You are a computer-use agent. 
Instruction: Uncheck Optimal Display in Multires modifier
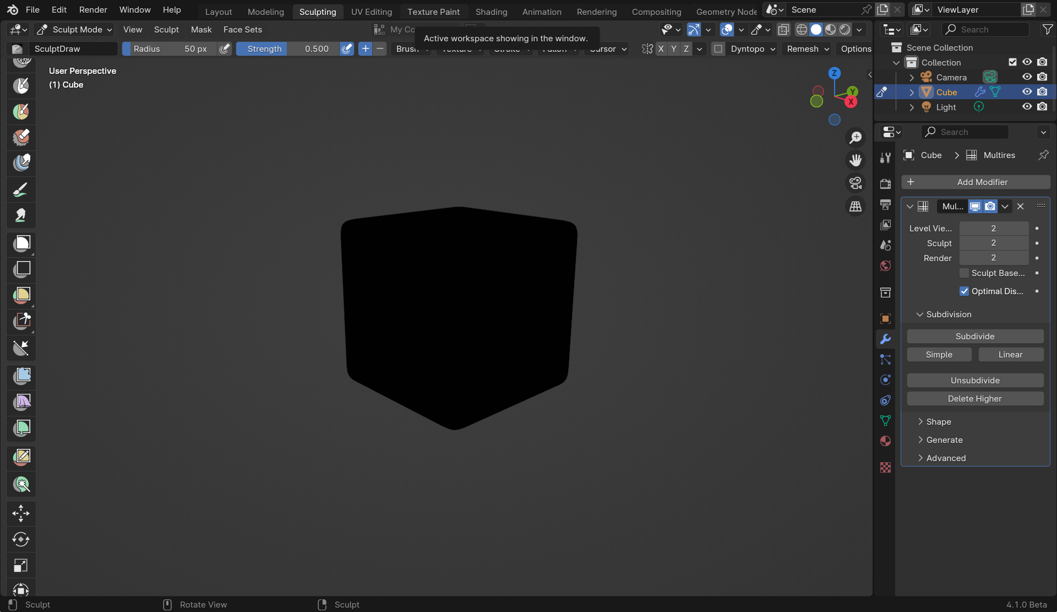(x=964, y=291)
